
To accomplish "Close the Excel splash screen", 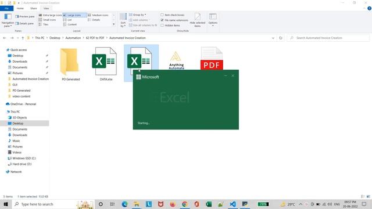I will 233,75.
